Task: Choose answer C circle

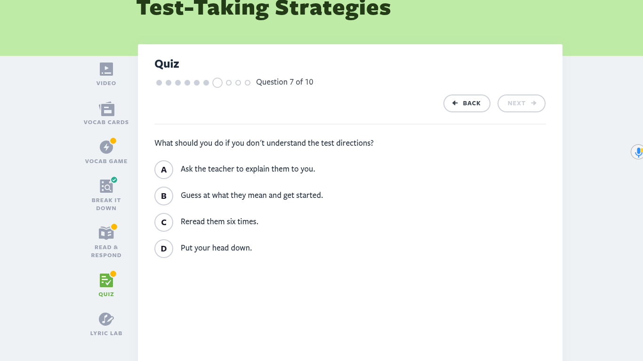Action: [x=164, y=222]
